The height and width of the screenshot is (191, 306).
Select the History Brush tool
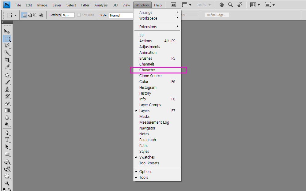tap(7, 96)
